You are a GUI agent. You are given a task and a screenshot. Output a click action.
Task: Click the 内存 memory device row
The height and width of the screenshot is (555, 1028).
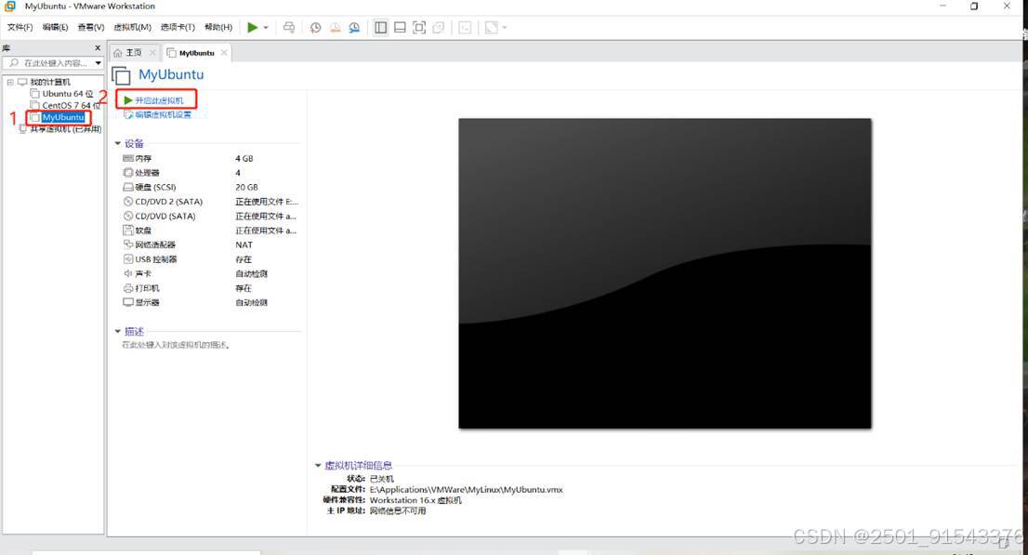[x=210, y=159]
